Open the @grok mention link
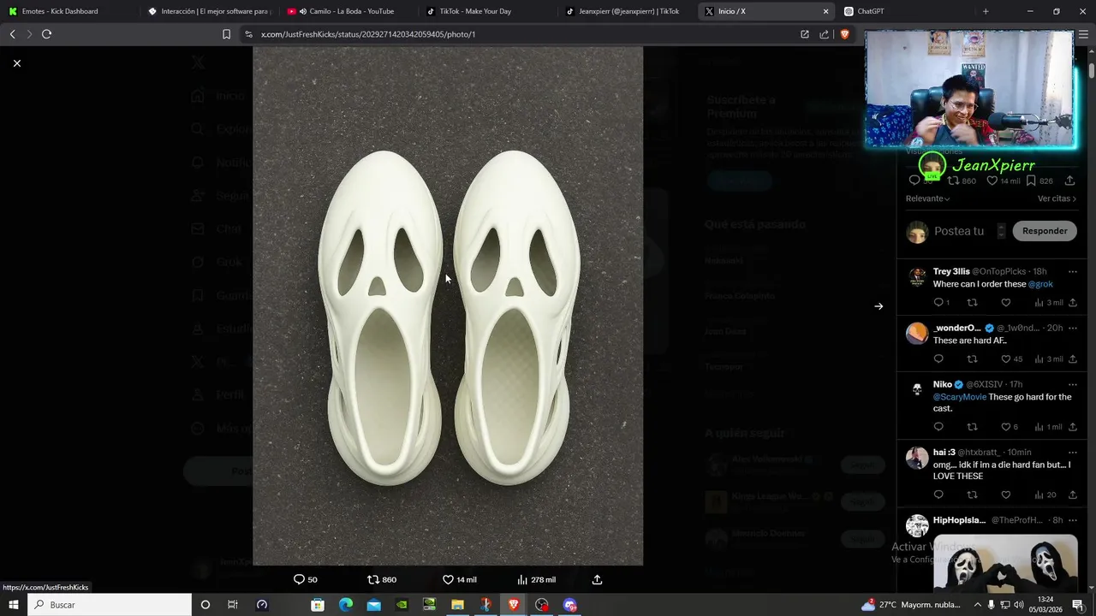 click(1040, 284)
